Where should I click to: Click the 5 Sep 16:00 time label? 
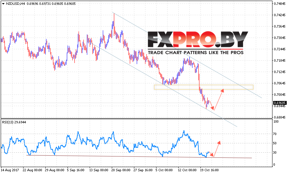pos(75,170)
